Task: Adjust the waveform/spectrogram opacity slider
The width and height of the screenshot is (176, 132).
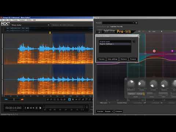Action: (14, 99)
